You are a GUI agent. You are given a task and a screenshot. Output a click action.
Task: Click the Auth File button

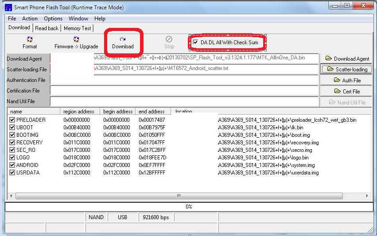347,80
